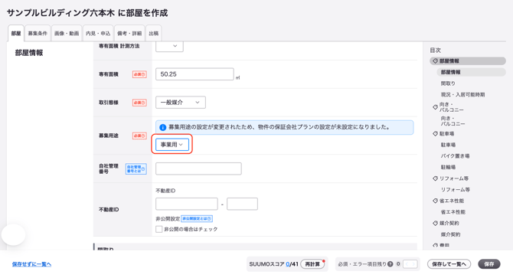The height and width of the screenshot is (278, 513).
Task: Click the tag icon beside 省エネ性能 section heading
Action: pos(435,201)
